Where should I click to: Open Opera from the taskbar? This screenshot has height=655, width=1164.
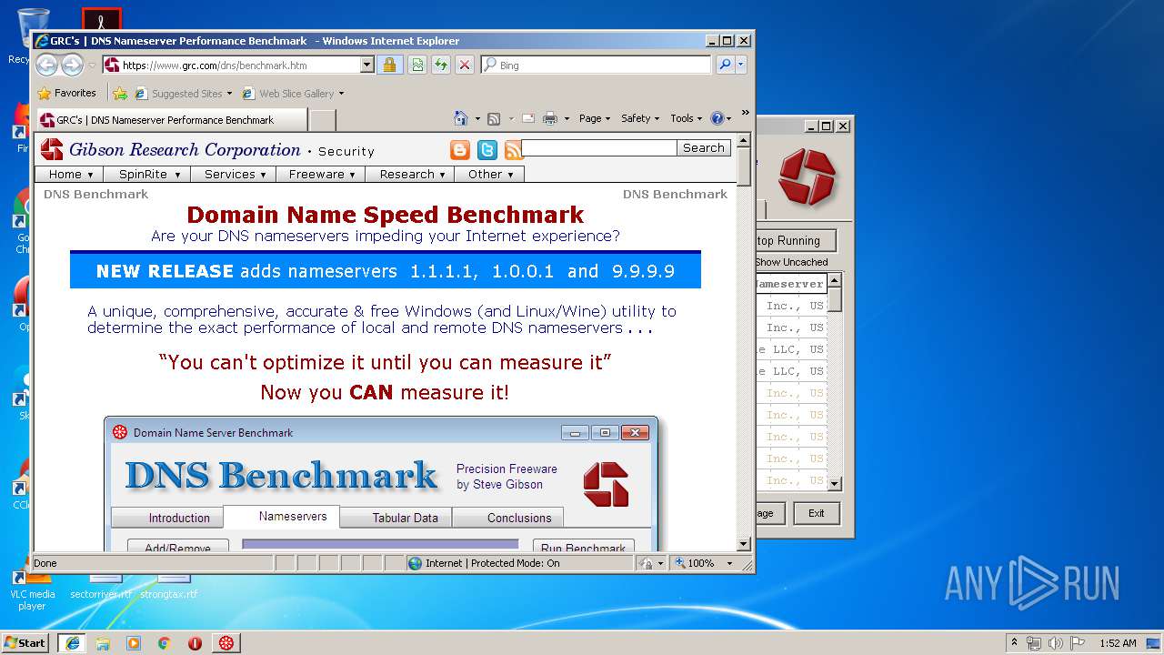pos(195,643)
